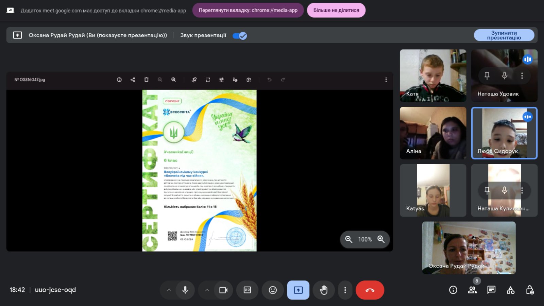Zoom in using the floating 100% control
Viewport: 544px width, 306px height.
click(x=381, y=239)
